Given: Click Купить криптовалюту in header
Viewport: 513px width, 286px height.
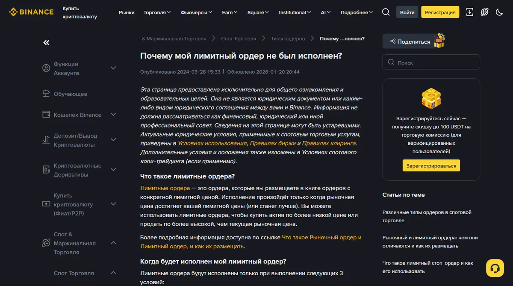Looking at the screenshot, I should pos(80,12).
